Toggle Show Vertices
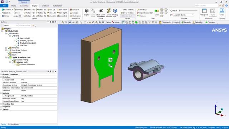Screen dimensions: 229x129 point(127,10)
